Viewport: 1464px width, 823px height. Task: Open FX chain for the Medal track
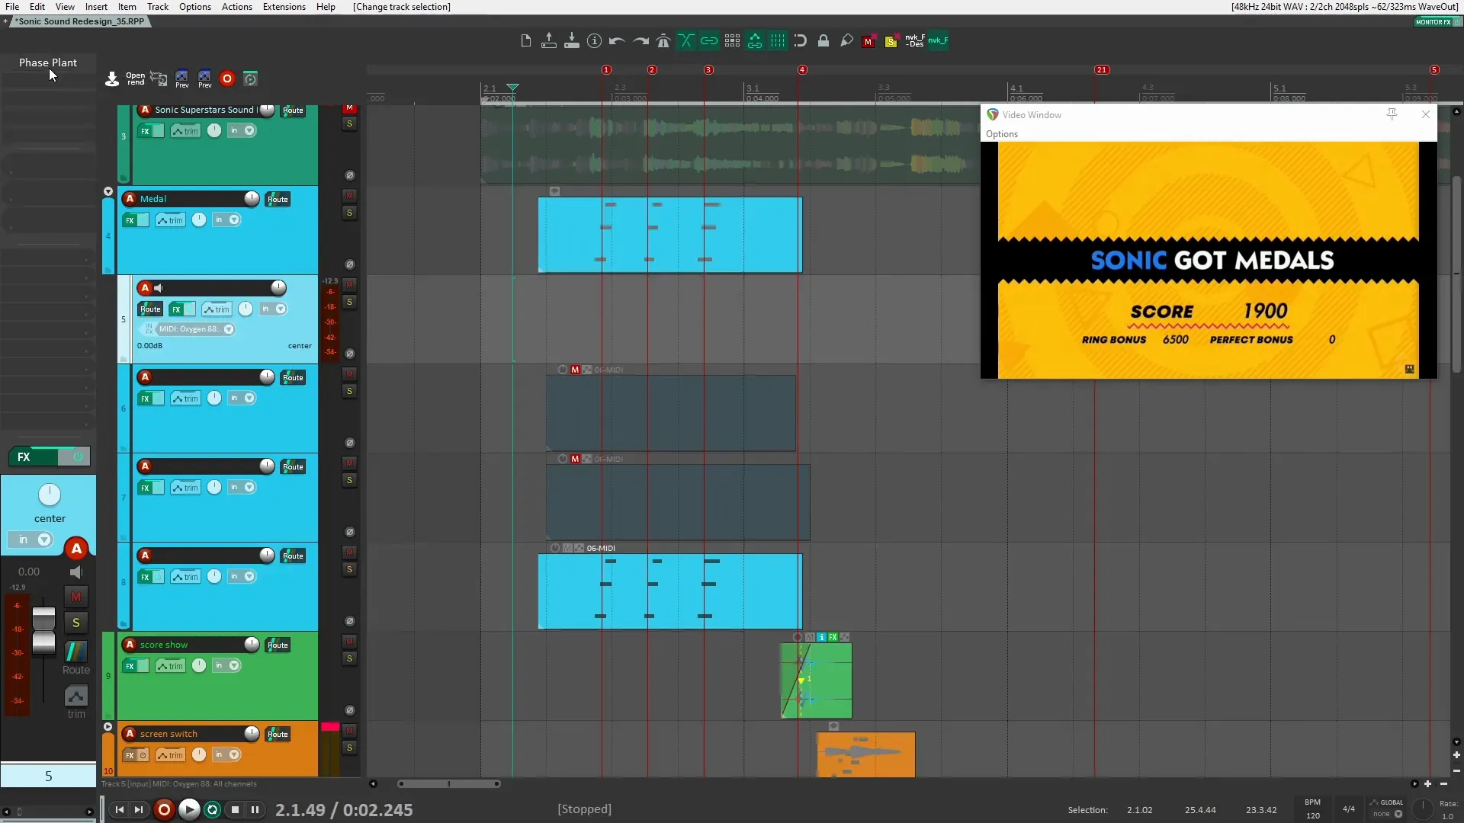(130, 220)
